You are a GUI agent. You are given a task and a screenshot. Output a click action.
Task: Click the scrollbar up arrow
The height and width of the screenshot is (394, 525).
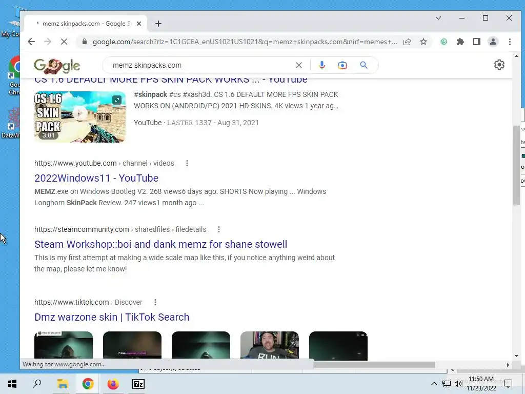coord(516,56)
